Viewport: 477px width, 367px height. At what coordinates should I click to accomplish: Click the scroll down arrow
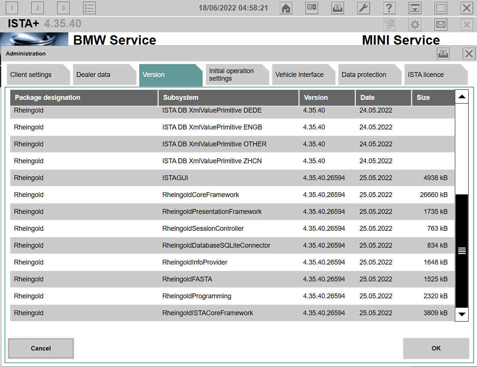[462, 314]
